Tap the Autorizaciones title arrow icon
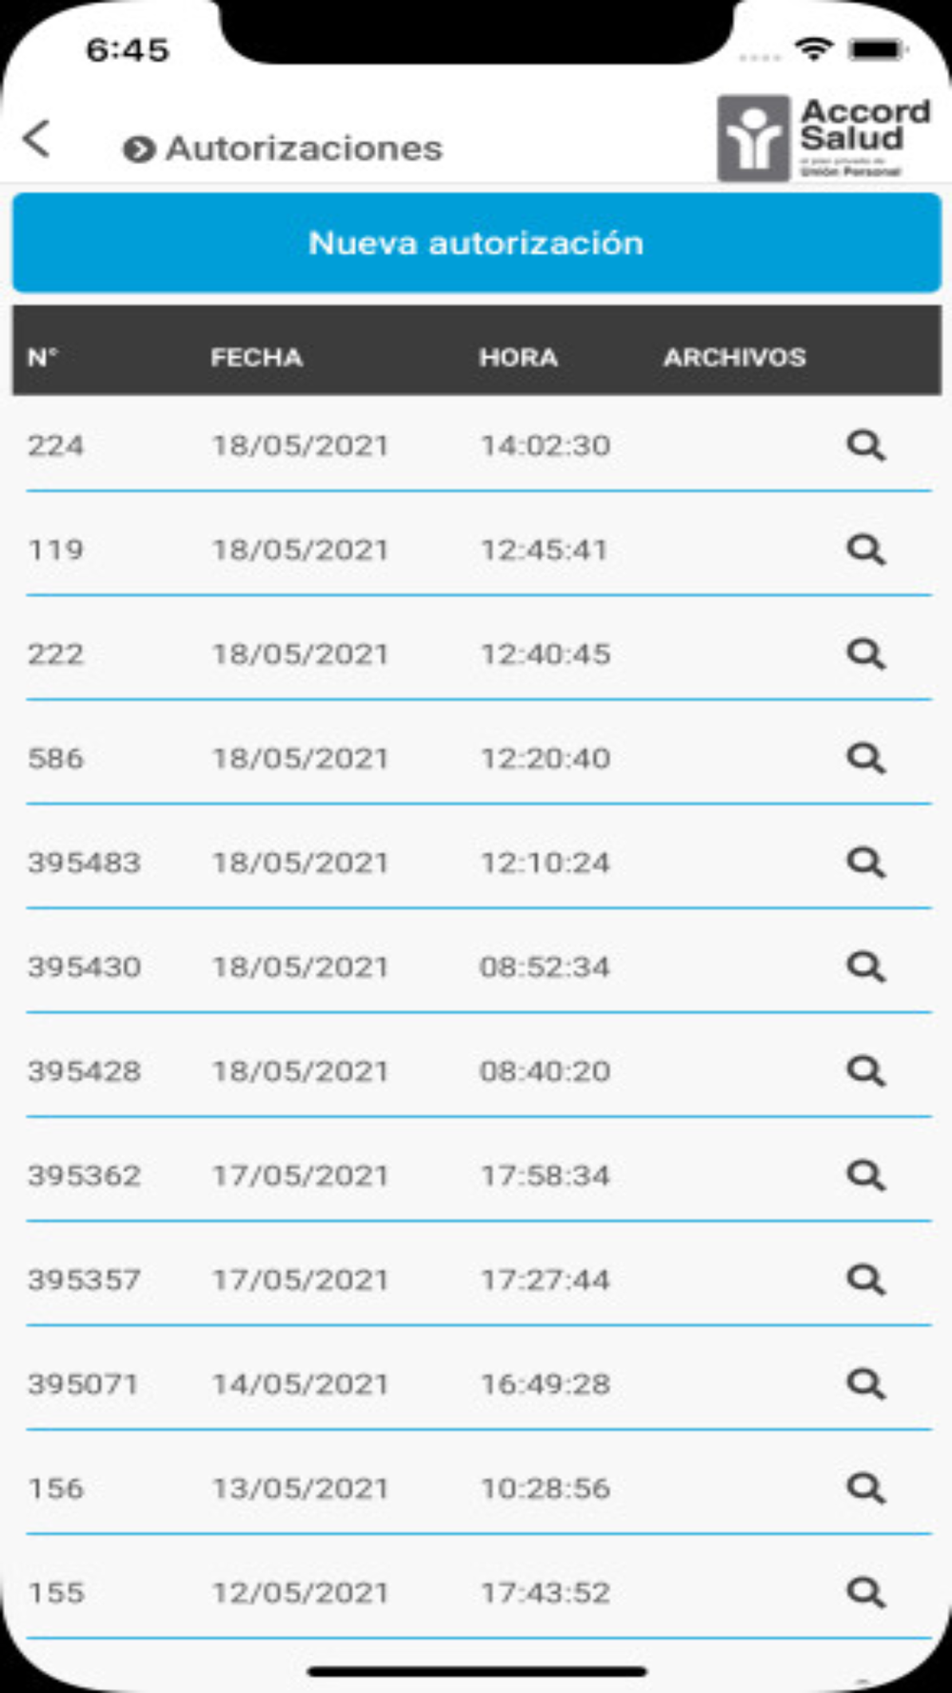Viewport: 952px width, 1693px height. coord(139,149)
